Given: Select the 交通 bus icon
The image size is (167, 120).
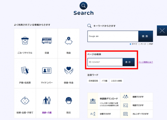Looking at the screenshot, I should pyautogui.click(x=46, y=41).
